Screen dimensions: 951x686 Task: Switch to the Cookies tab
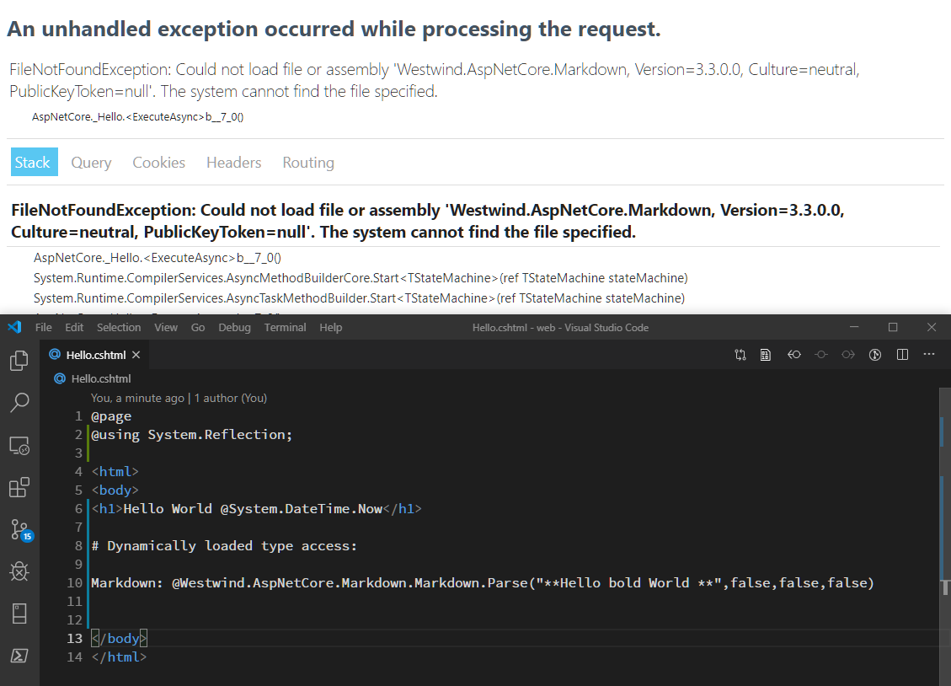click(x=158, y=162)
